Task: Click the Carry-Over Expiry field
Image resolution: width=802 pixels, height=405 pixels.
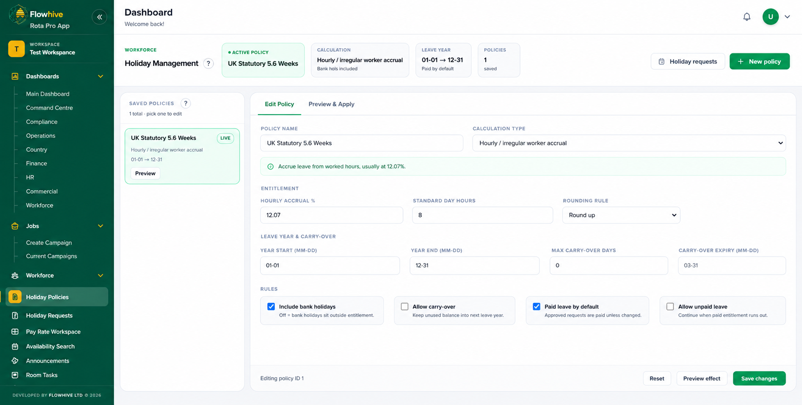Action: pyautogui.click(x=732, y=265)
